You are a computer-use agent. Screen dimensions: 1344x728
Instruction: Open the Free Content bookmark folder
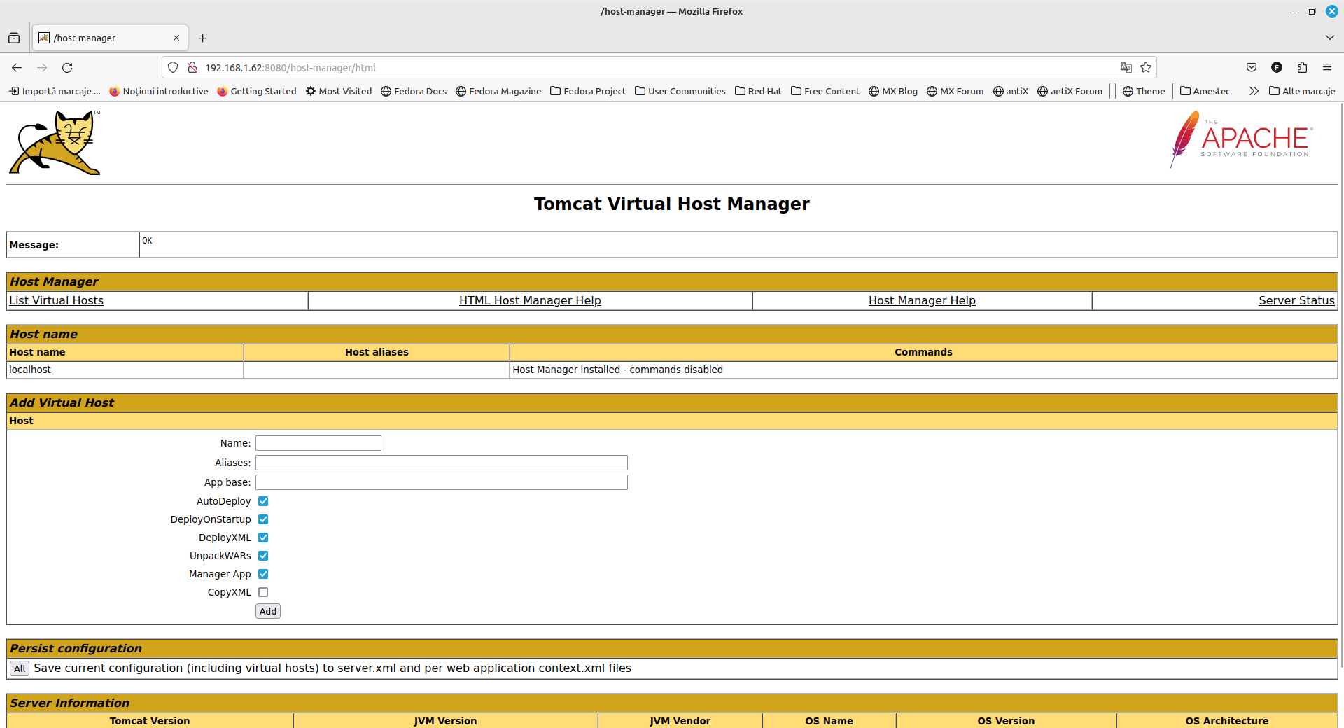(x=825, y=91)
